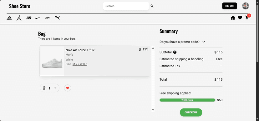
Task: Focus the Search input field
Action: pos(126,6)
